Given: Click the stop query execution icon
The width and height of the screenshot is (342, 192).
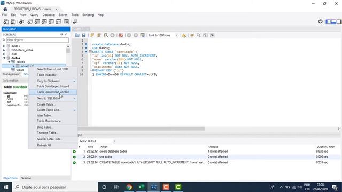Looking at the screenshot, I should [x=112, y=35].
